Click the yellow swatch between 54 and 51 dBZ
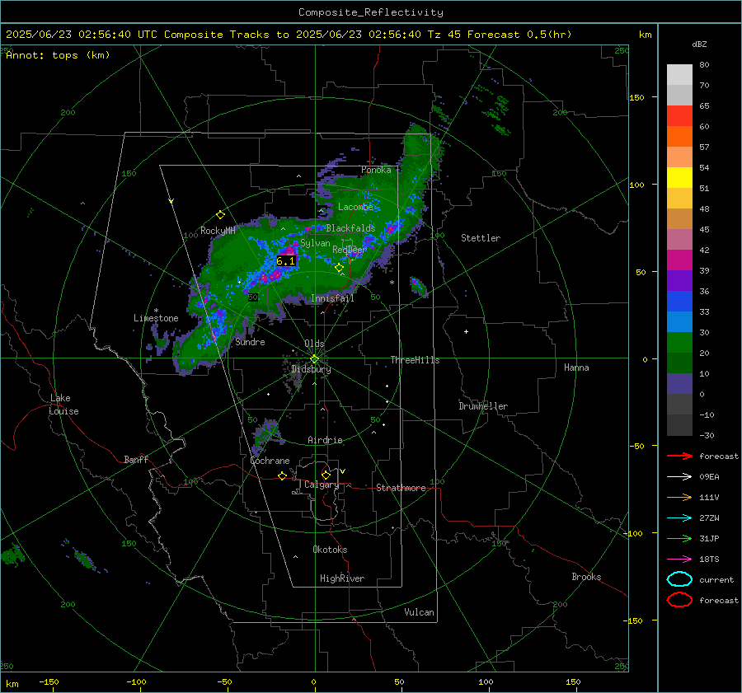Viewport: 742px width, 693px height. (x=679, y=178)
